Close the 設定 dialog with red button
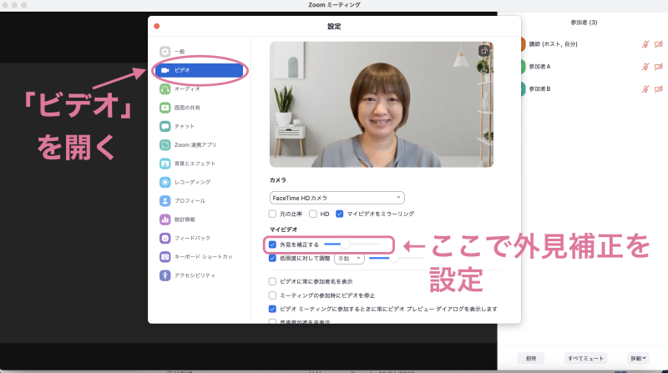668x373 pixels. (x=157, y=27)
